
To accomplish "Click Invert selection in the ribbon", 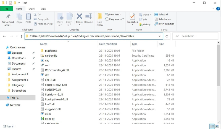I will click(164, 24).
